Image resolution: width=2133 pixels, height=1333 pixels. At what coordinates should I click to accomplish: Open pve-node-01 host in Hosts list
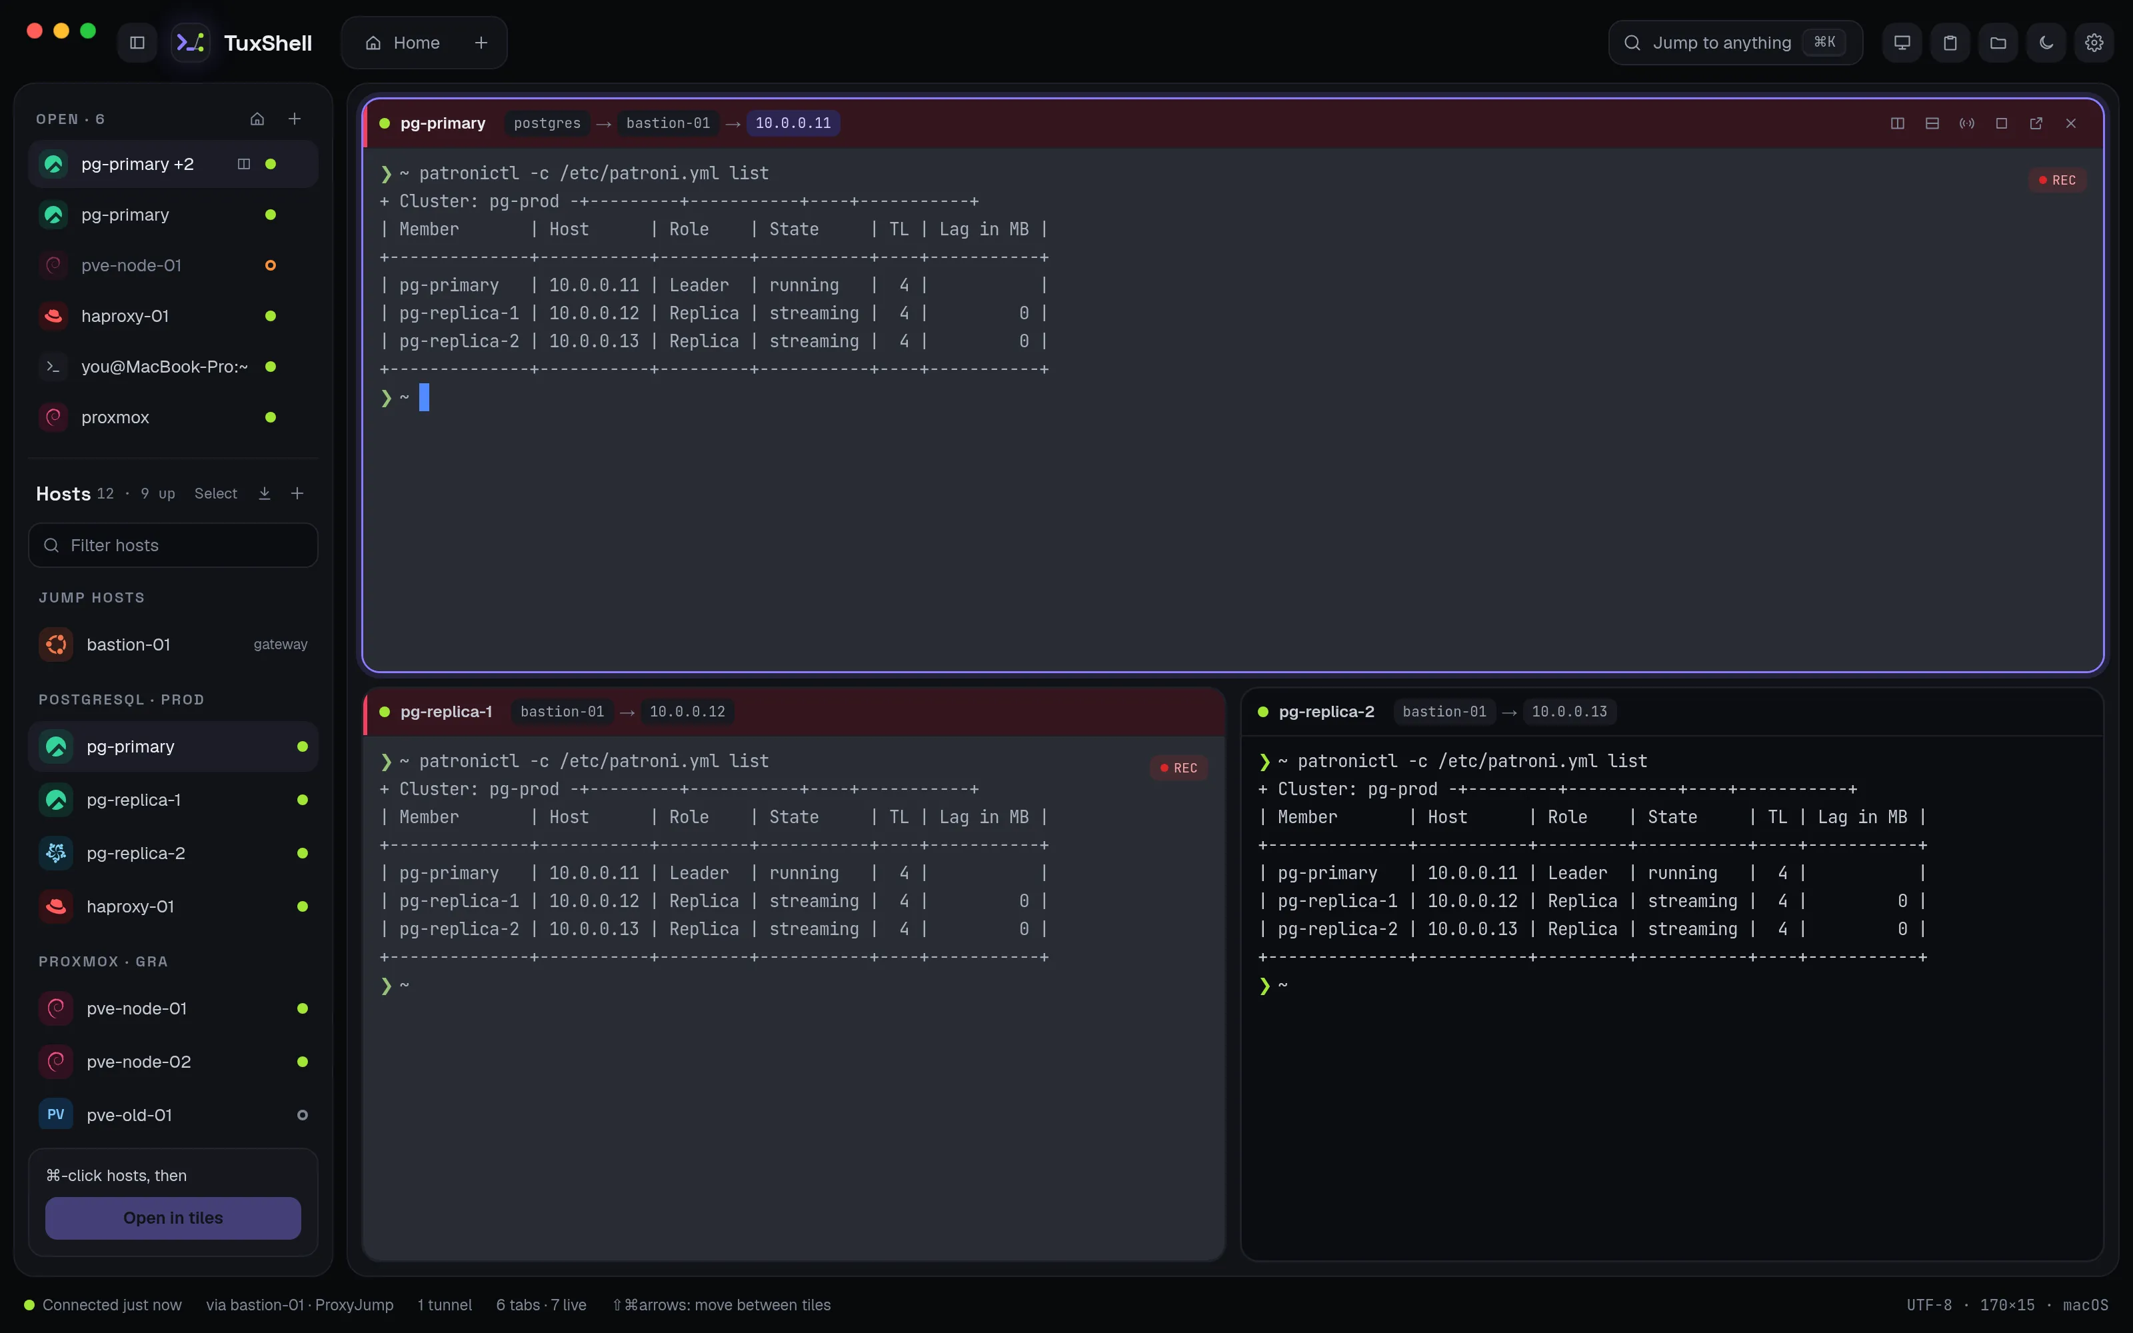click(x=173, y=1008)
